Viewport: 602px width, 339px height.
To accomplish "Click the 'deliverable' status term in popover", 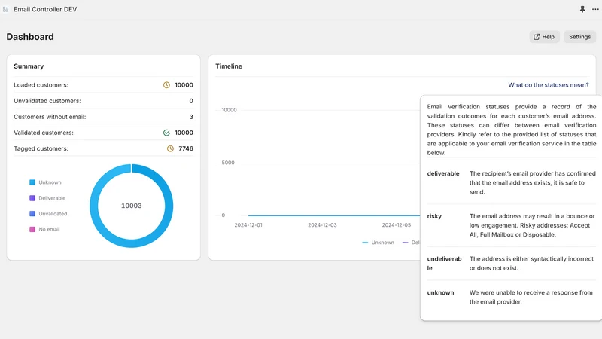I will click(x=443, y=174).
